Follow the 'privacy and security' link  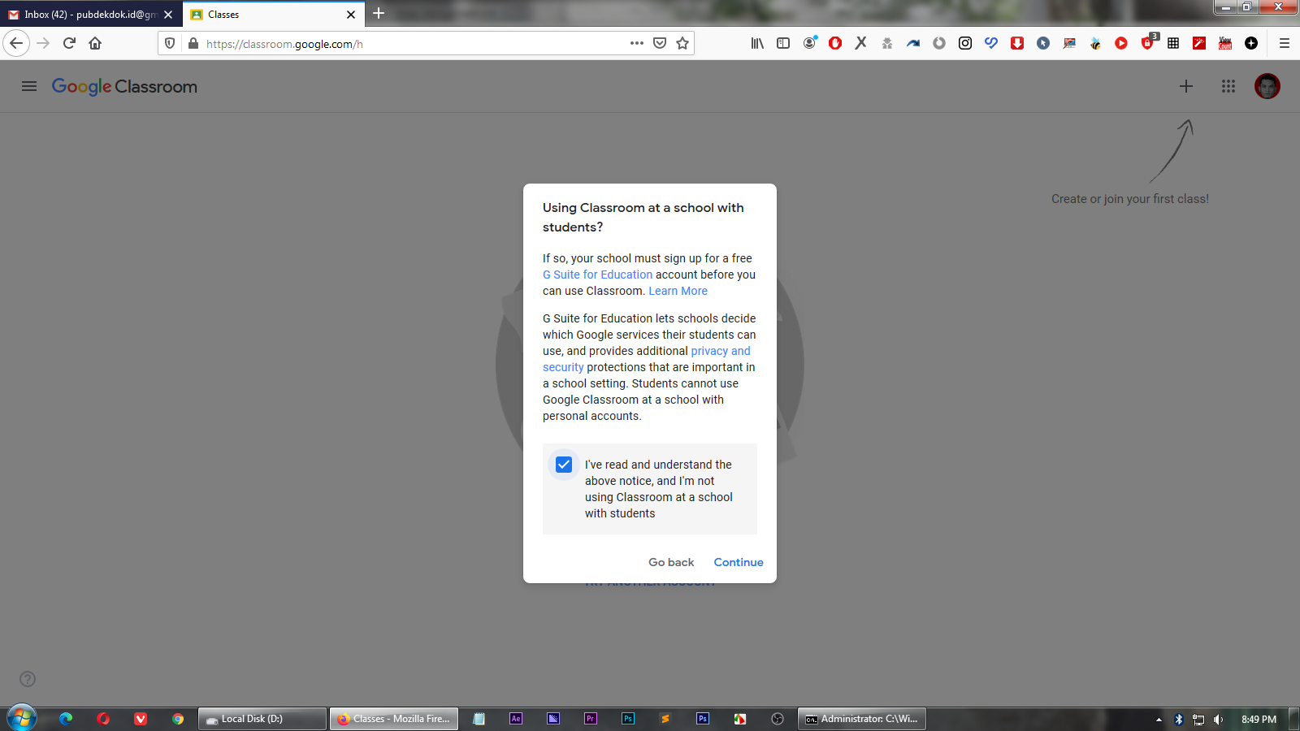tap(647, 359)
